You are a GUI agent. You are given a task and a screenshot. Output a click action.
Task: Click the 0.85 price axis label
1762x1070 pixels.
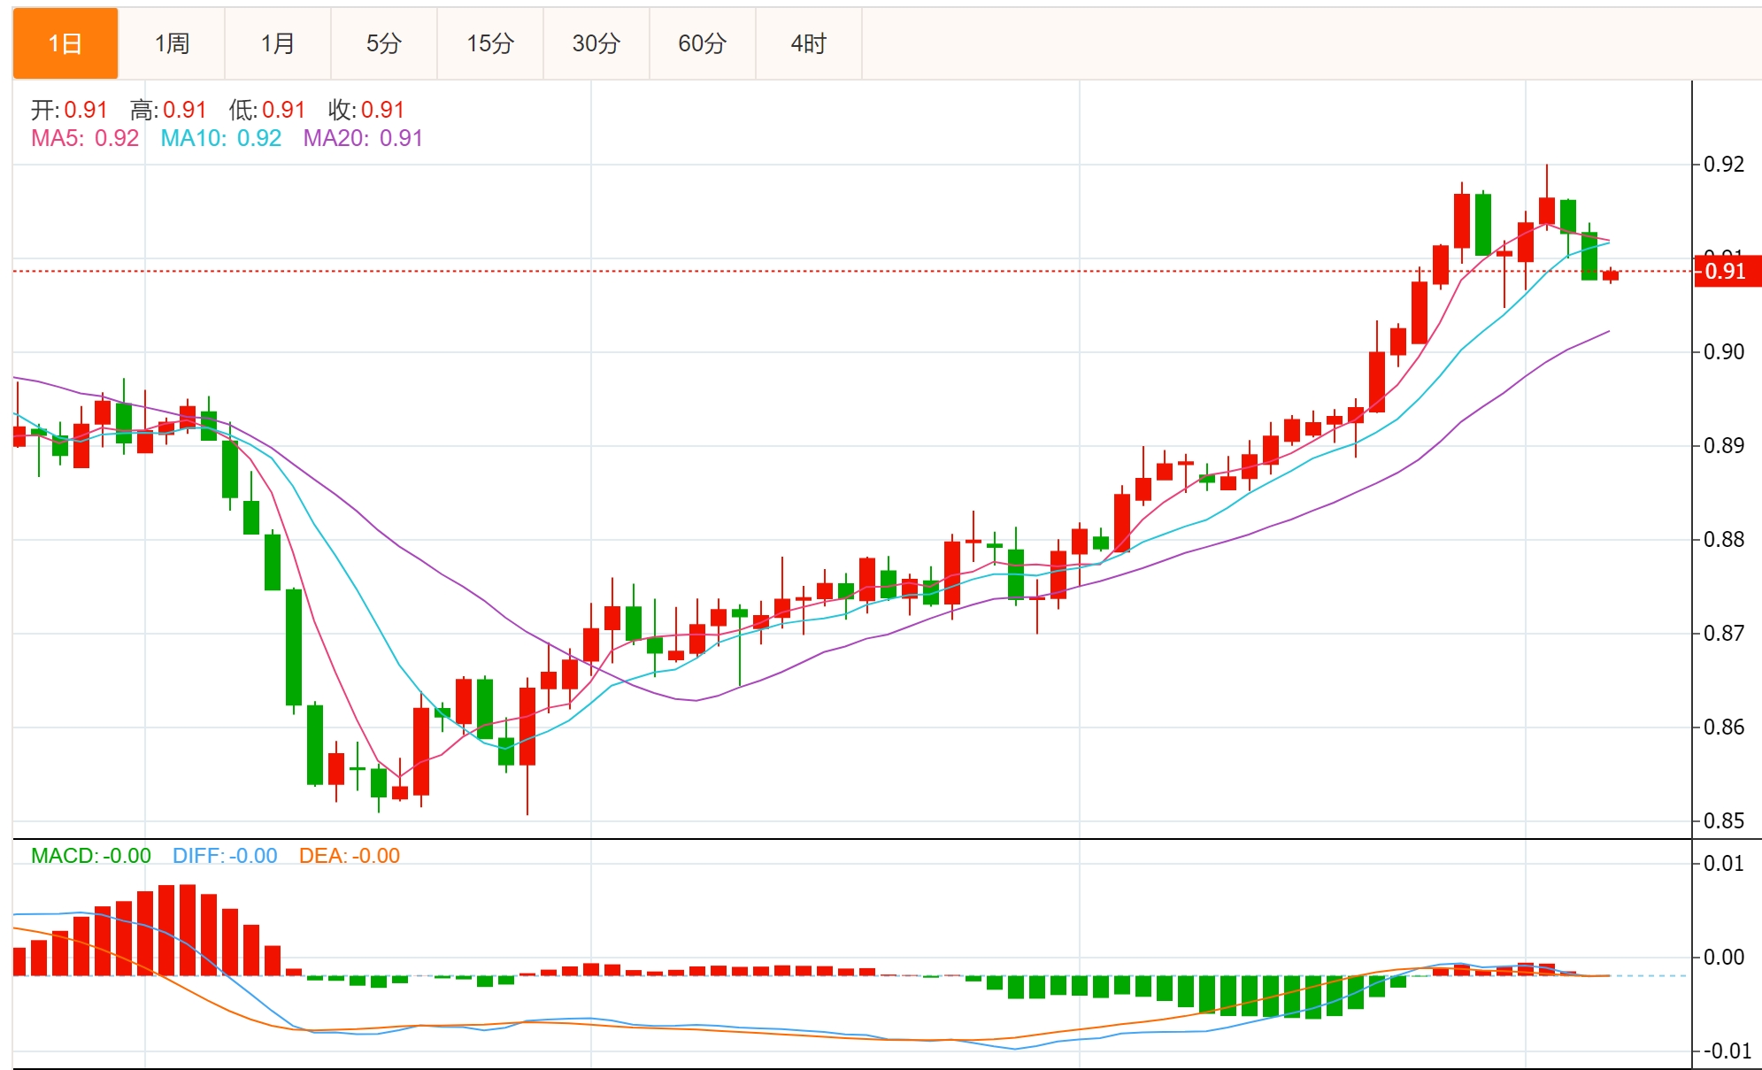point(1724,820)
